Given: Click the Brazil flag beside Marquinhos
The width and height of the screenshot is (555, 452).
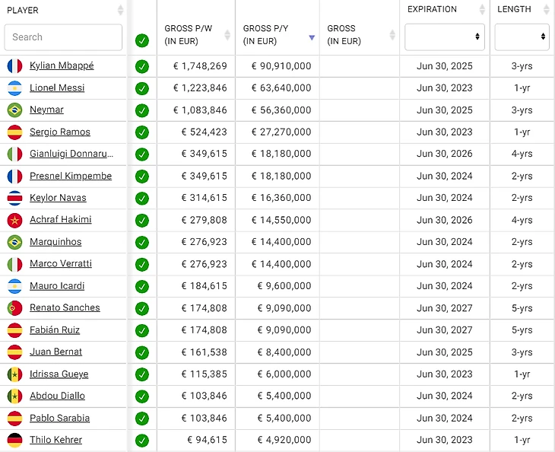Looking at the screenshot, I should (14, 242).
